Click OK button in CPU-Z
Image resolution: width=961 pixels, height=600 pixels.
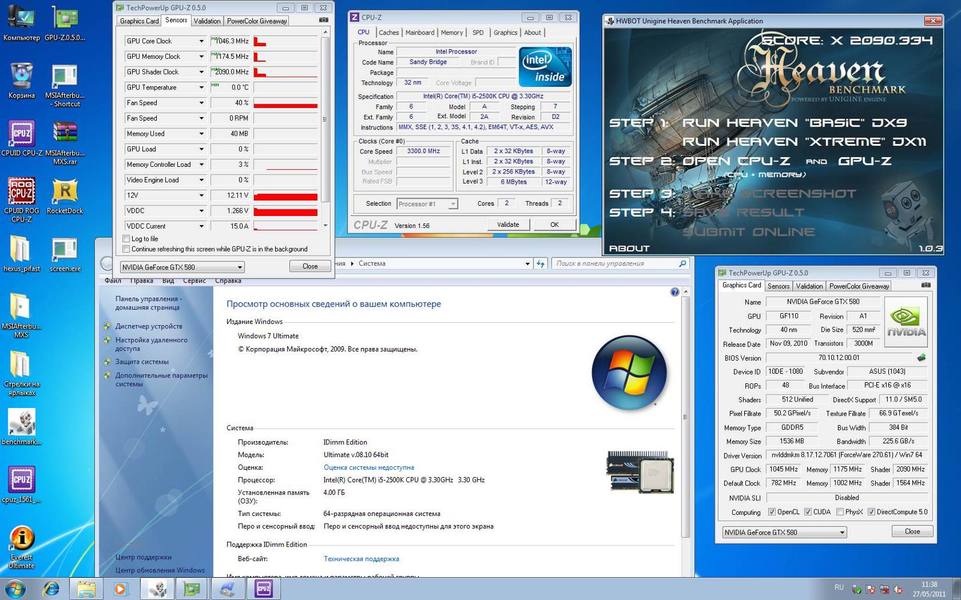tap(554, 224)
